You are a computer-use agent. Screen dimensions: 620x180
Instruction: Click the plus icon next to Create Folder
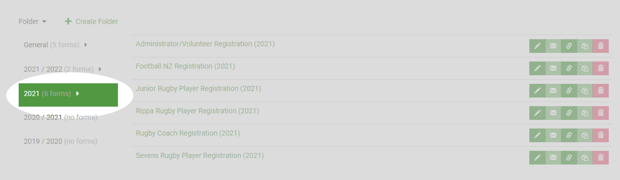pyautogui.click(x=68, y=21)
